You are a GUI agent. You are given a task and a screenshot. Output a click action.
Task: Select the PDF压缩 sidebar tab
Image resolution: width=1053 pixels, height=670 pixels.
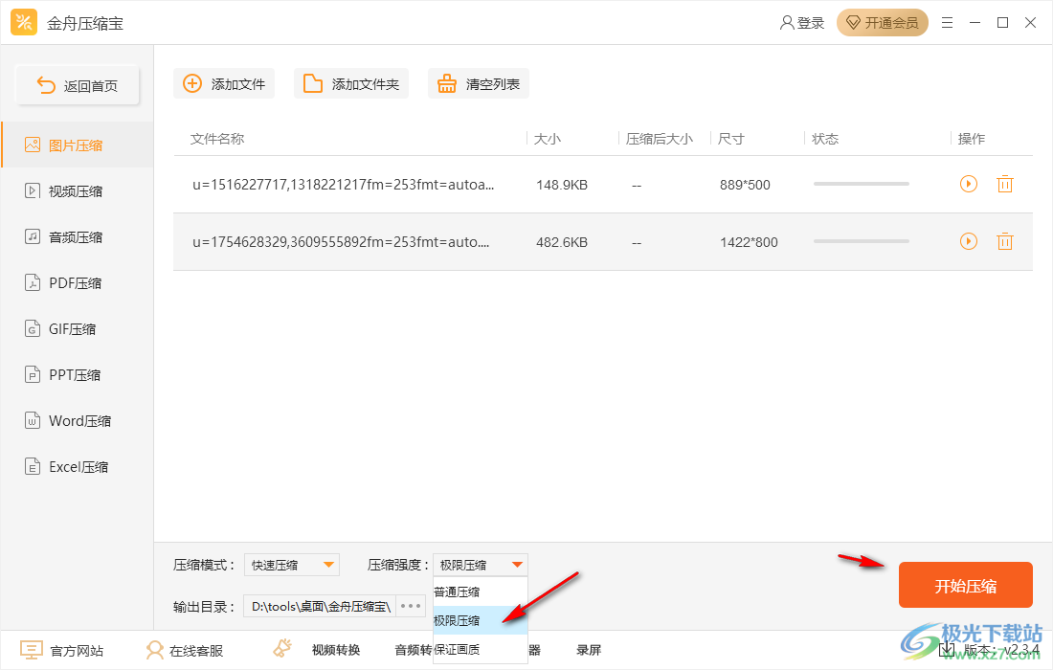[78, 282]
